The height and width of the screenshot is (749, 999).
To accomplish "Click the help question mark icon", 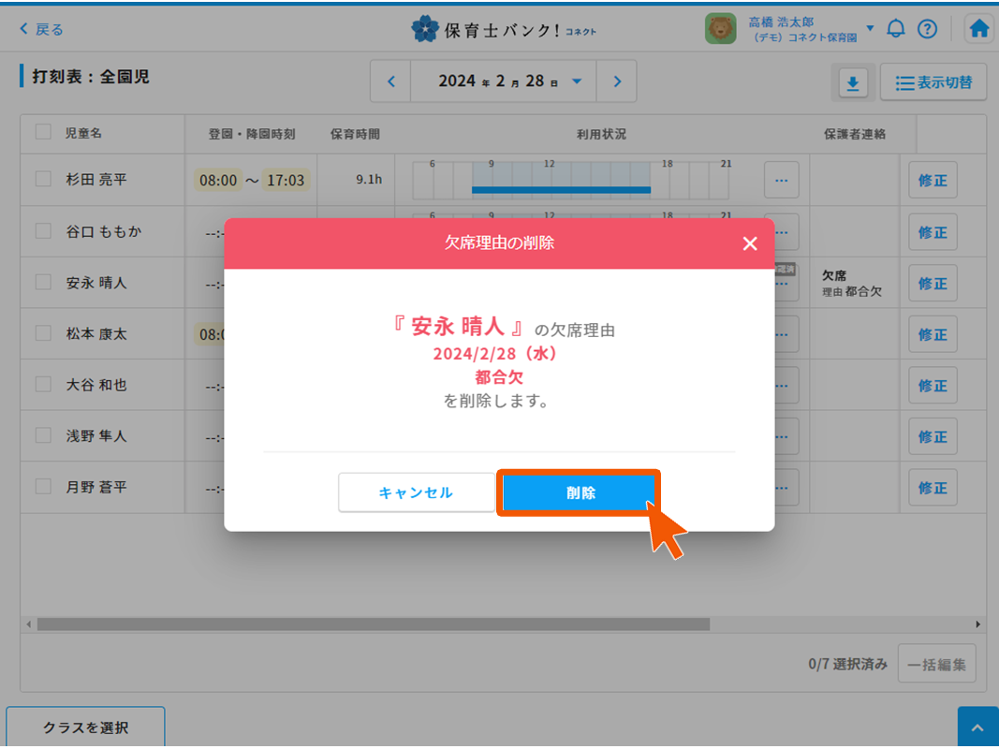I will coord(927,29).
